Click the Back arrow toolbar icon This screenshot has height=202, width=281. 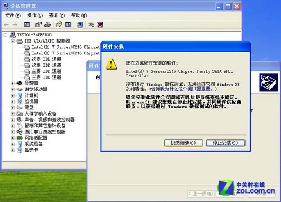(x=7, y=25)
